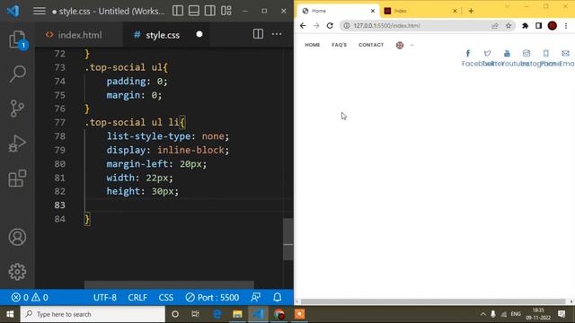Screen dimensions: 575x323
Task: Open Chrome from the taskbar
Action: click(279, 314)
